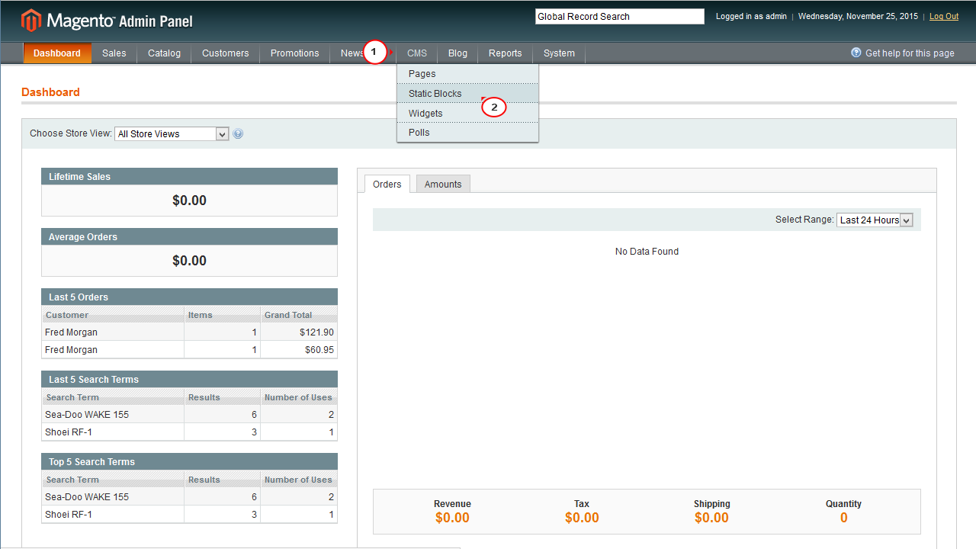This screenshot has width=976, height=549.
Task: Click Shoei RF-1 in Top 5 Search Terms
Action: point(69,515)
